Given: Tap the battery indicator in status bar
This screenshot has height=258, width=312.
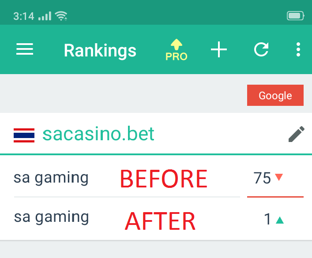Looking at the screenshot, I should (295, 16).
